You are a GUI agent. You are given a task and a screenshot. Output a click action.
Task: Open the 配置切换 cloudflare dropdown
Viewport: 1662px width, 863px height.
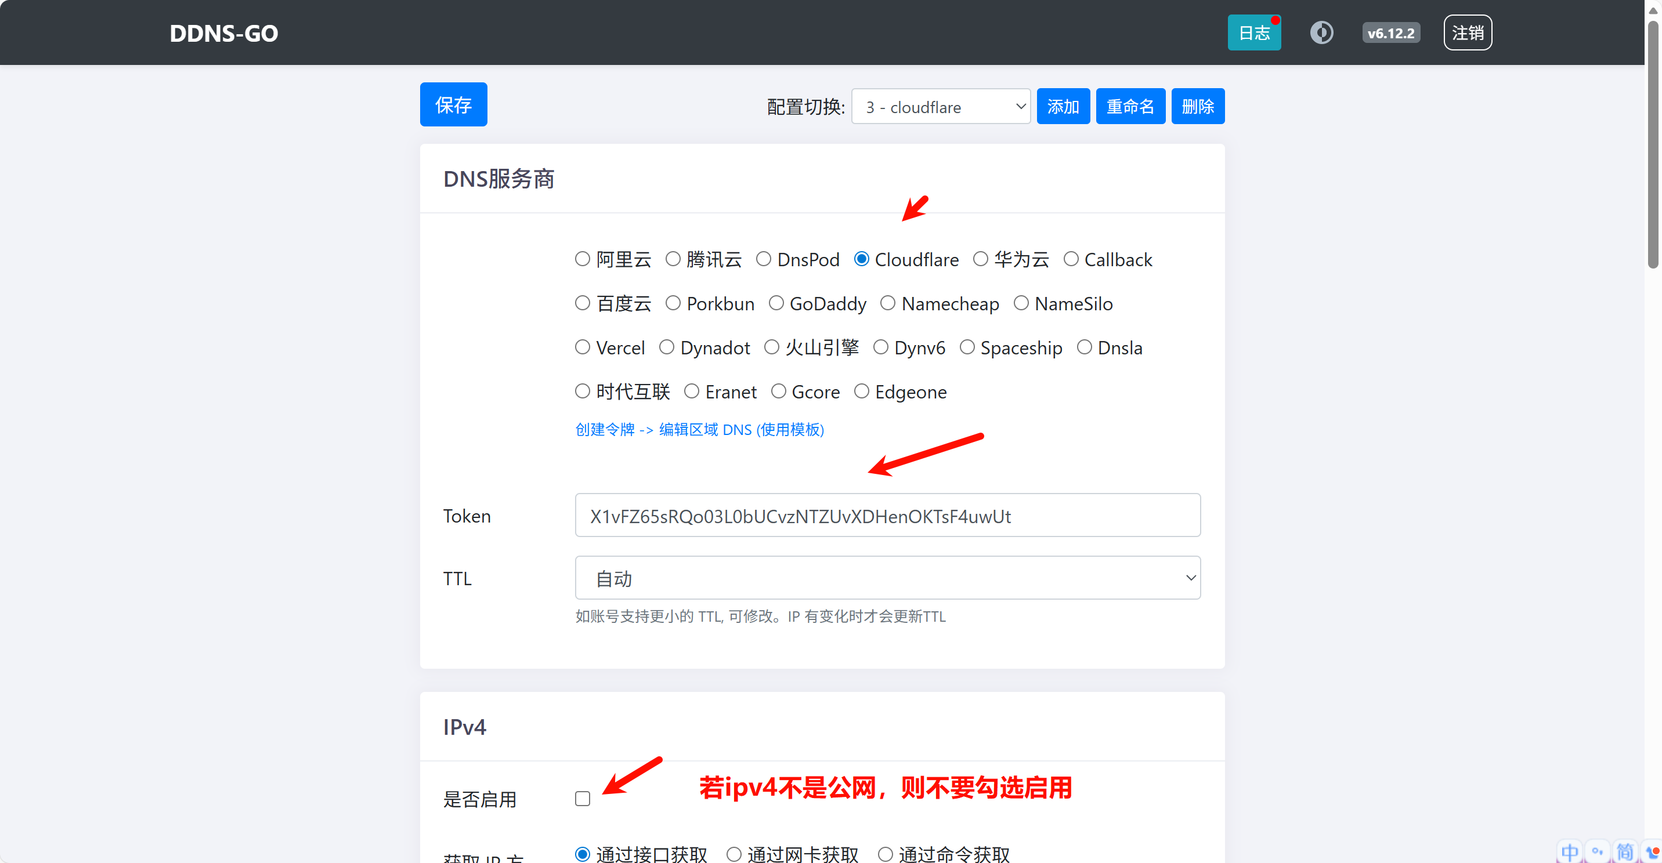tap(940, 106)
